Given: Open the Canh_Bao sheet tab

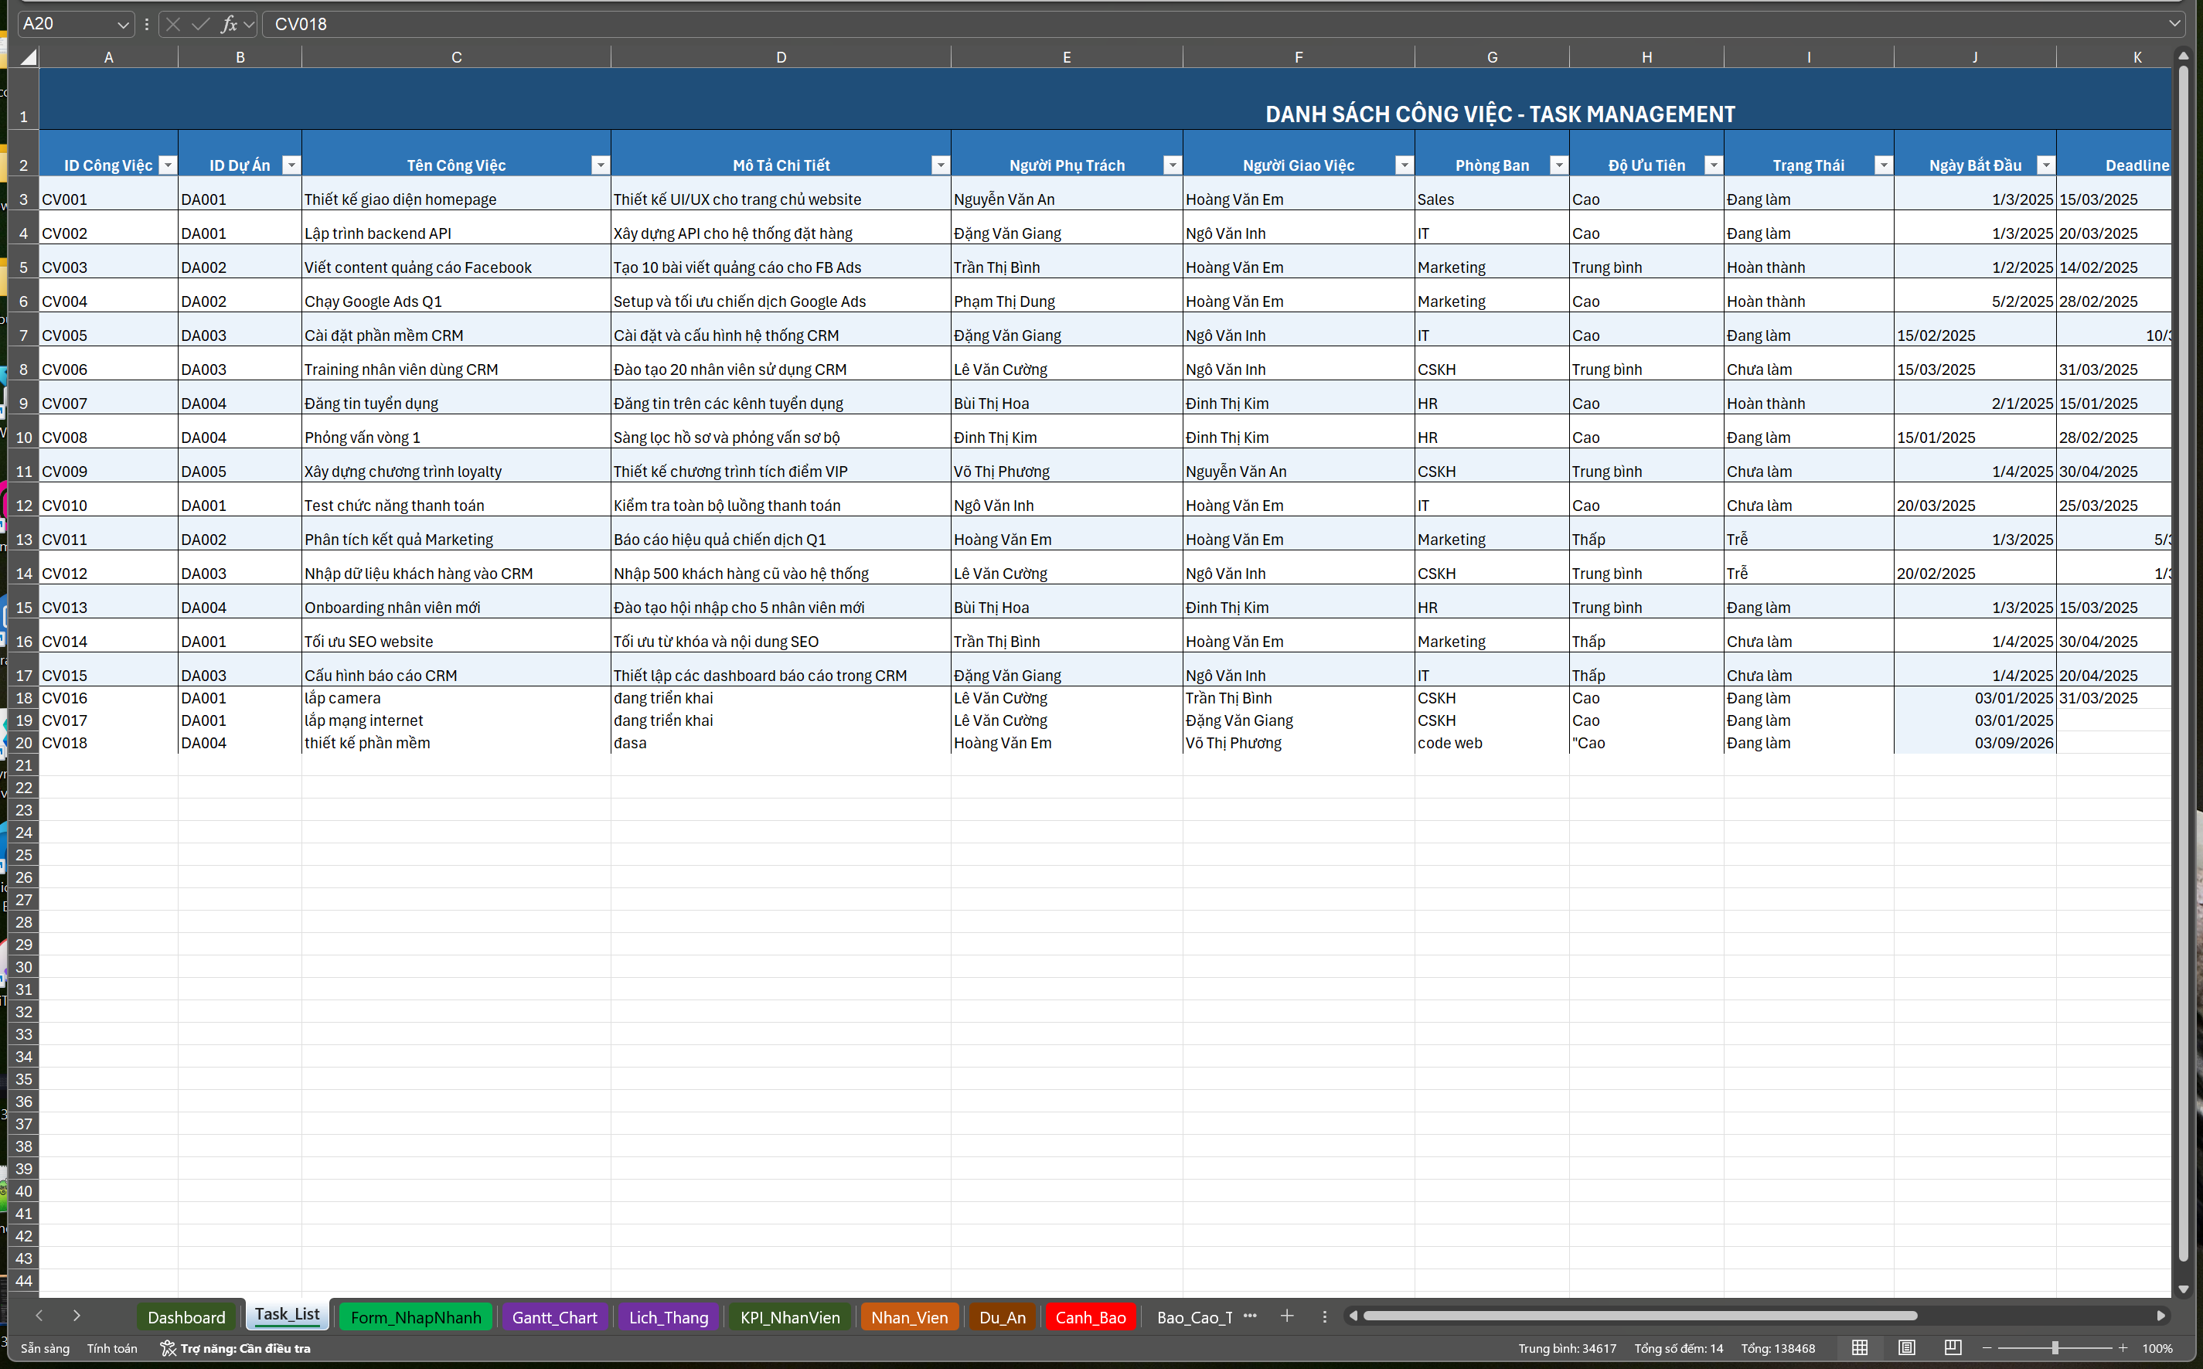Looking at the screenshot, I should pyautogui.click(x=1090, y=1317).
